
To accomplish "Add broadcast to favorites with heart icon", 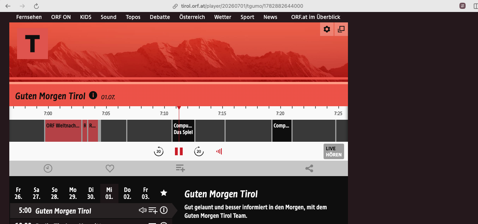I will click(x=110, y=168).
